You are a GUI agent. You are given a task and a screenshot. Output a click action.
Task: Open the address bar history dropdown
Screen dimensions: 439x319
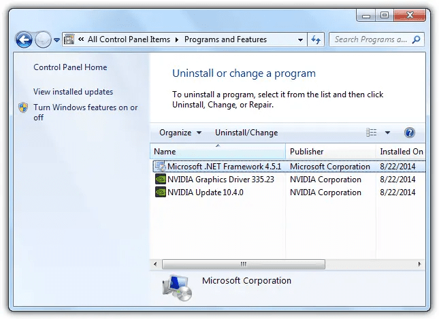pos(300,39)
